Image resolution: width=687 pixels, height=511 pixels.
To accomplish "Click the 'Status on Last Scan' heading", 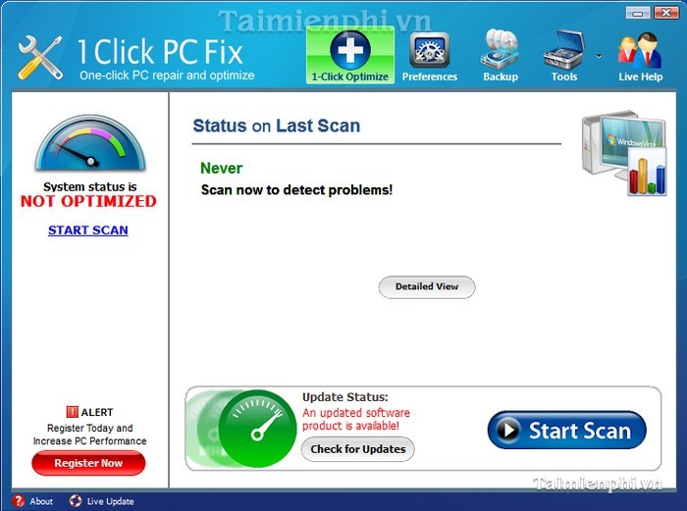I will (277, 126).
